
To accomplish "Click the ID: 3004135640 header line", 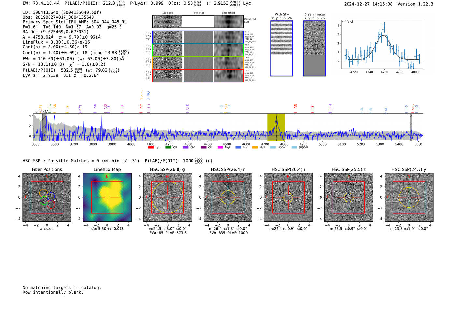I will [x=62, y=12].
